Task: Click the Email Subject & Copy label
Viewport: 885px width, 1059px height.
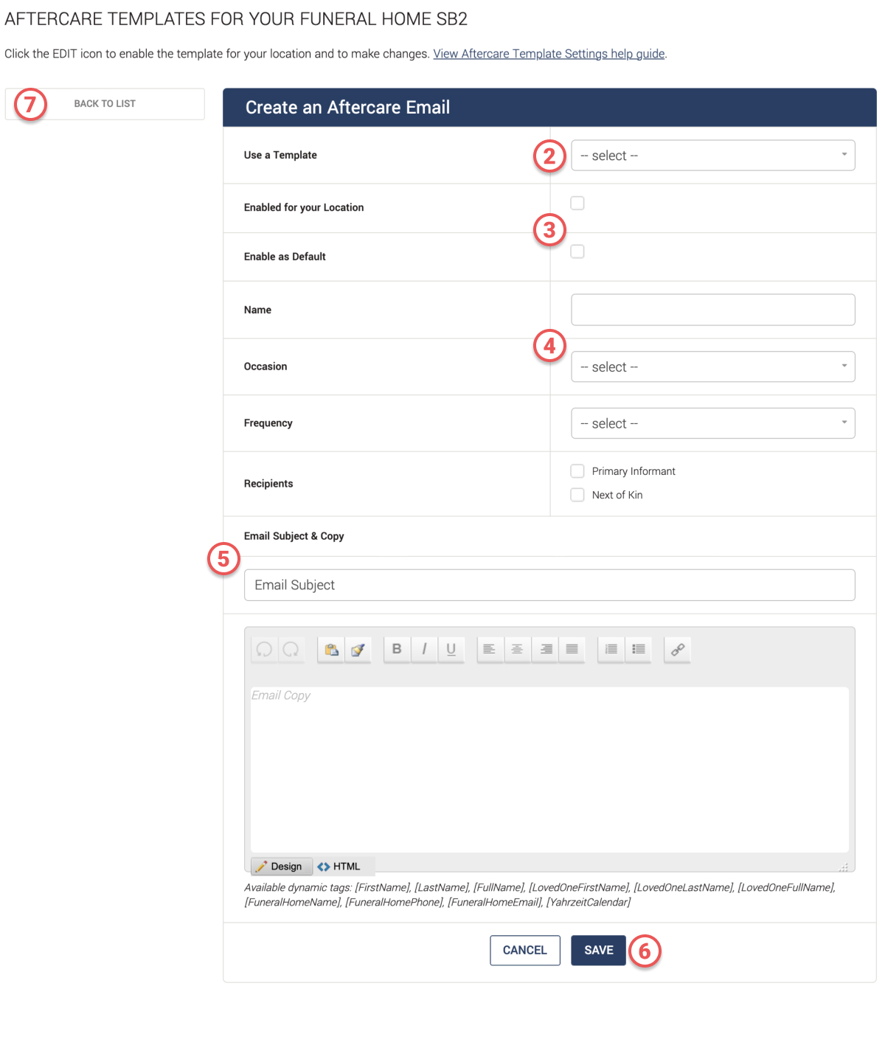Action: (294, 536)
